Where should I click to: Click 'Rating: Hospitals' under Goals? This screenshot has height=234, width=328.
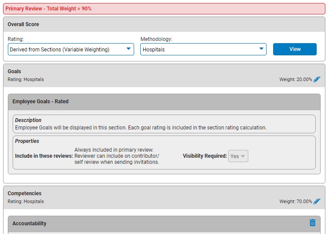pos(26,80)
